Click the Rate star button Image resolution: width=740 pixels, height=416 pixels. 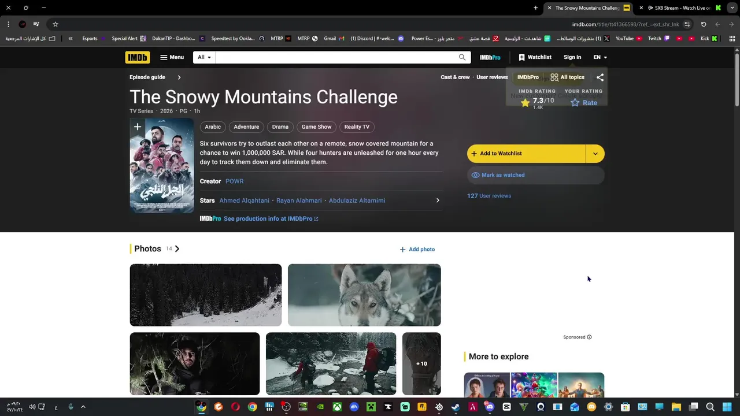(584, 102)
